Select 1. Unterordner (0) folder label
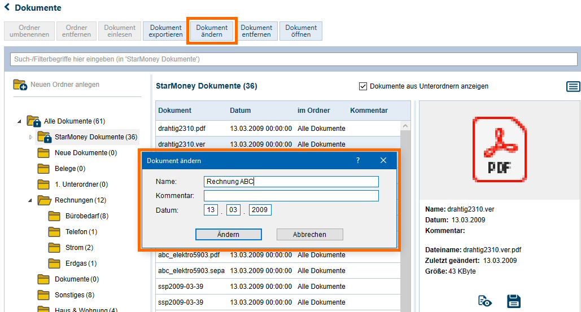The image size is (581, 312). click(x=81, y=184)
